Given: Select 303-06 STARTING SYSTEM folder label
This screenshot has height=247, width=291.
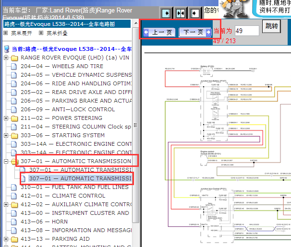Looking at the screenshot, I should coord(62,135).
